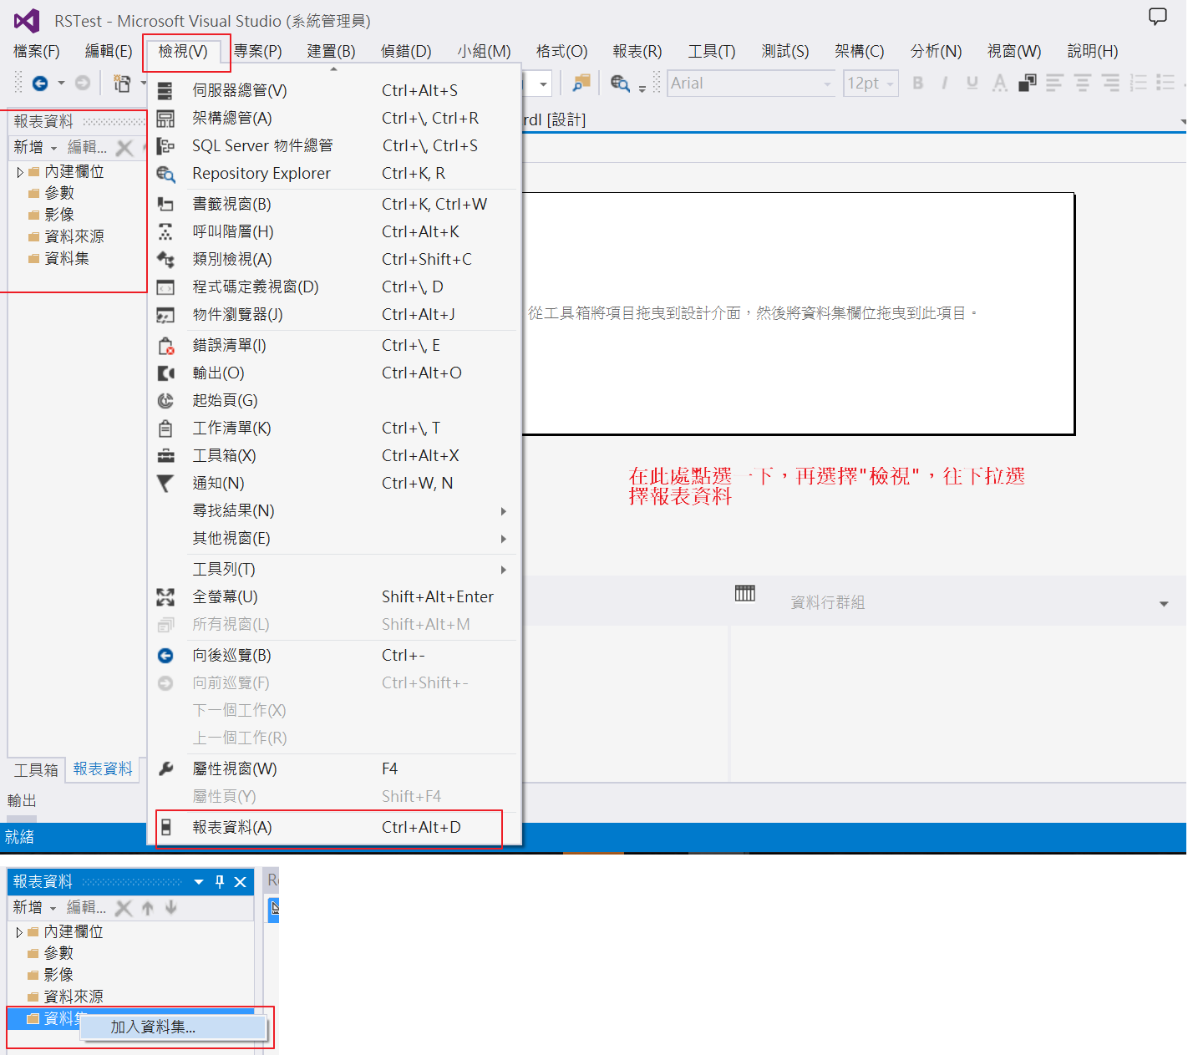Toggle bold formatting
This screenshot has height=1055, width=1193.
tap(918, 83)
